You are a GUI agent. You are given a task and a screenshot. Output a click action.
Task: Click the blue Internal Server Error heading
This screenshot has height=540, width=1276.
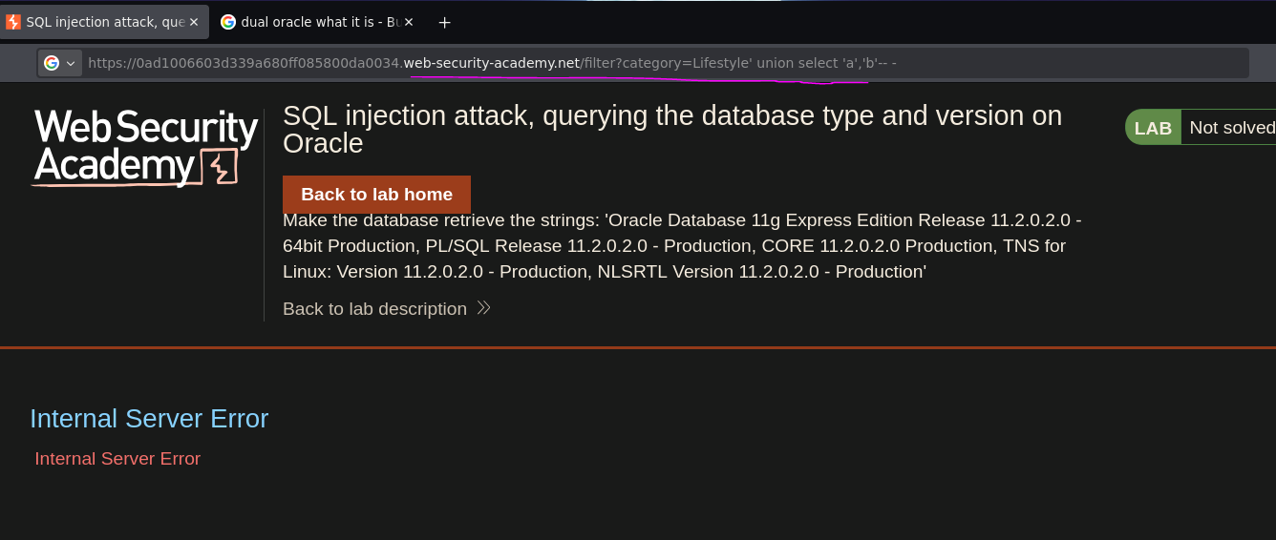click(x=149, y=419)
